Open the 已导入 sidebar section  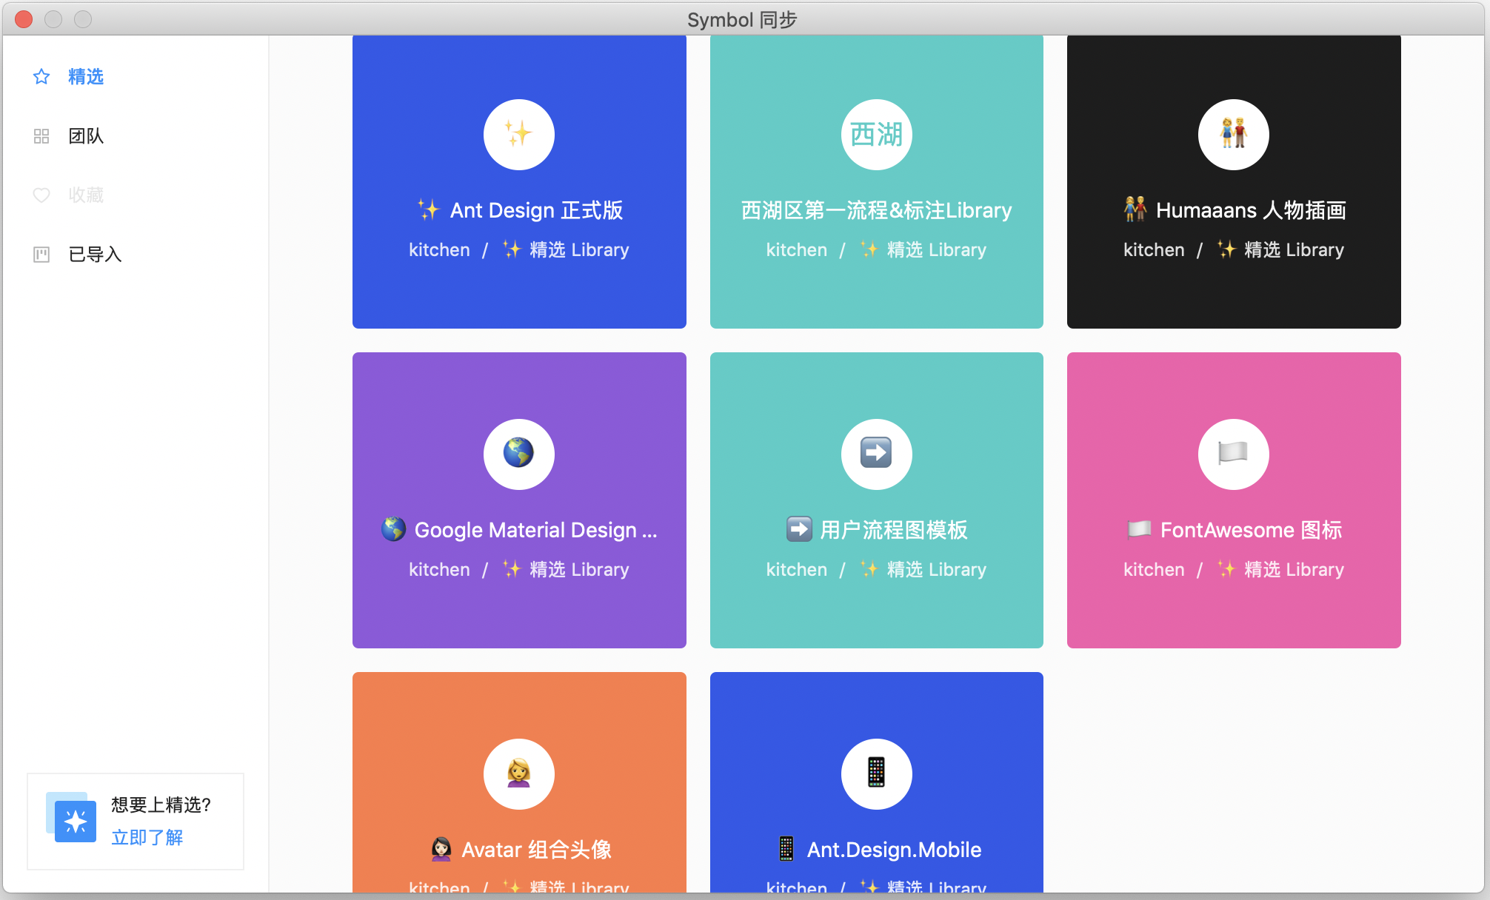[x=95, y=255]
